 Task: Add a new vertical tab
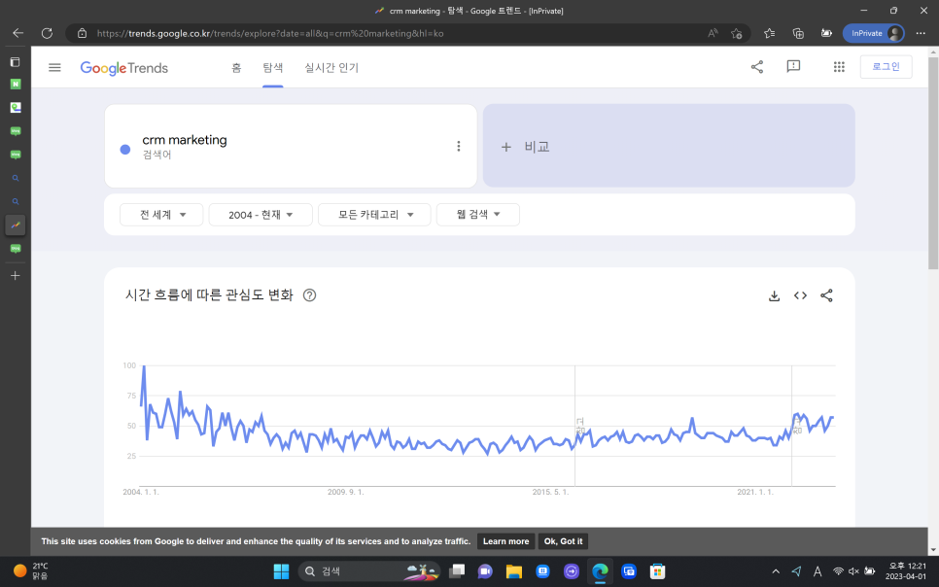tap(16, 276)
